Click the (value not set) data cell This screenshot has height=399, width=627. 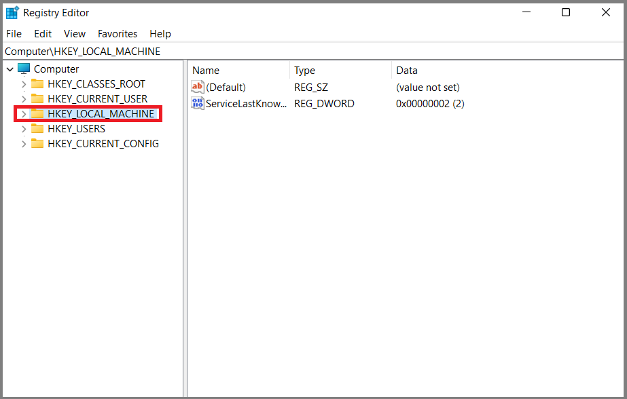pos(428,87)
